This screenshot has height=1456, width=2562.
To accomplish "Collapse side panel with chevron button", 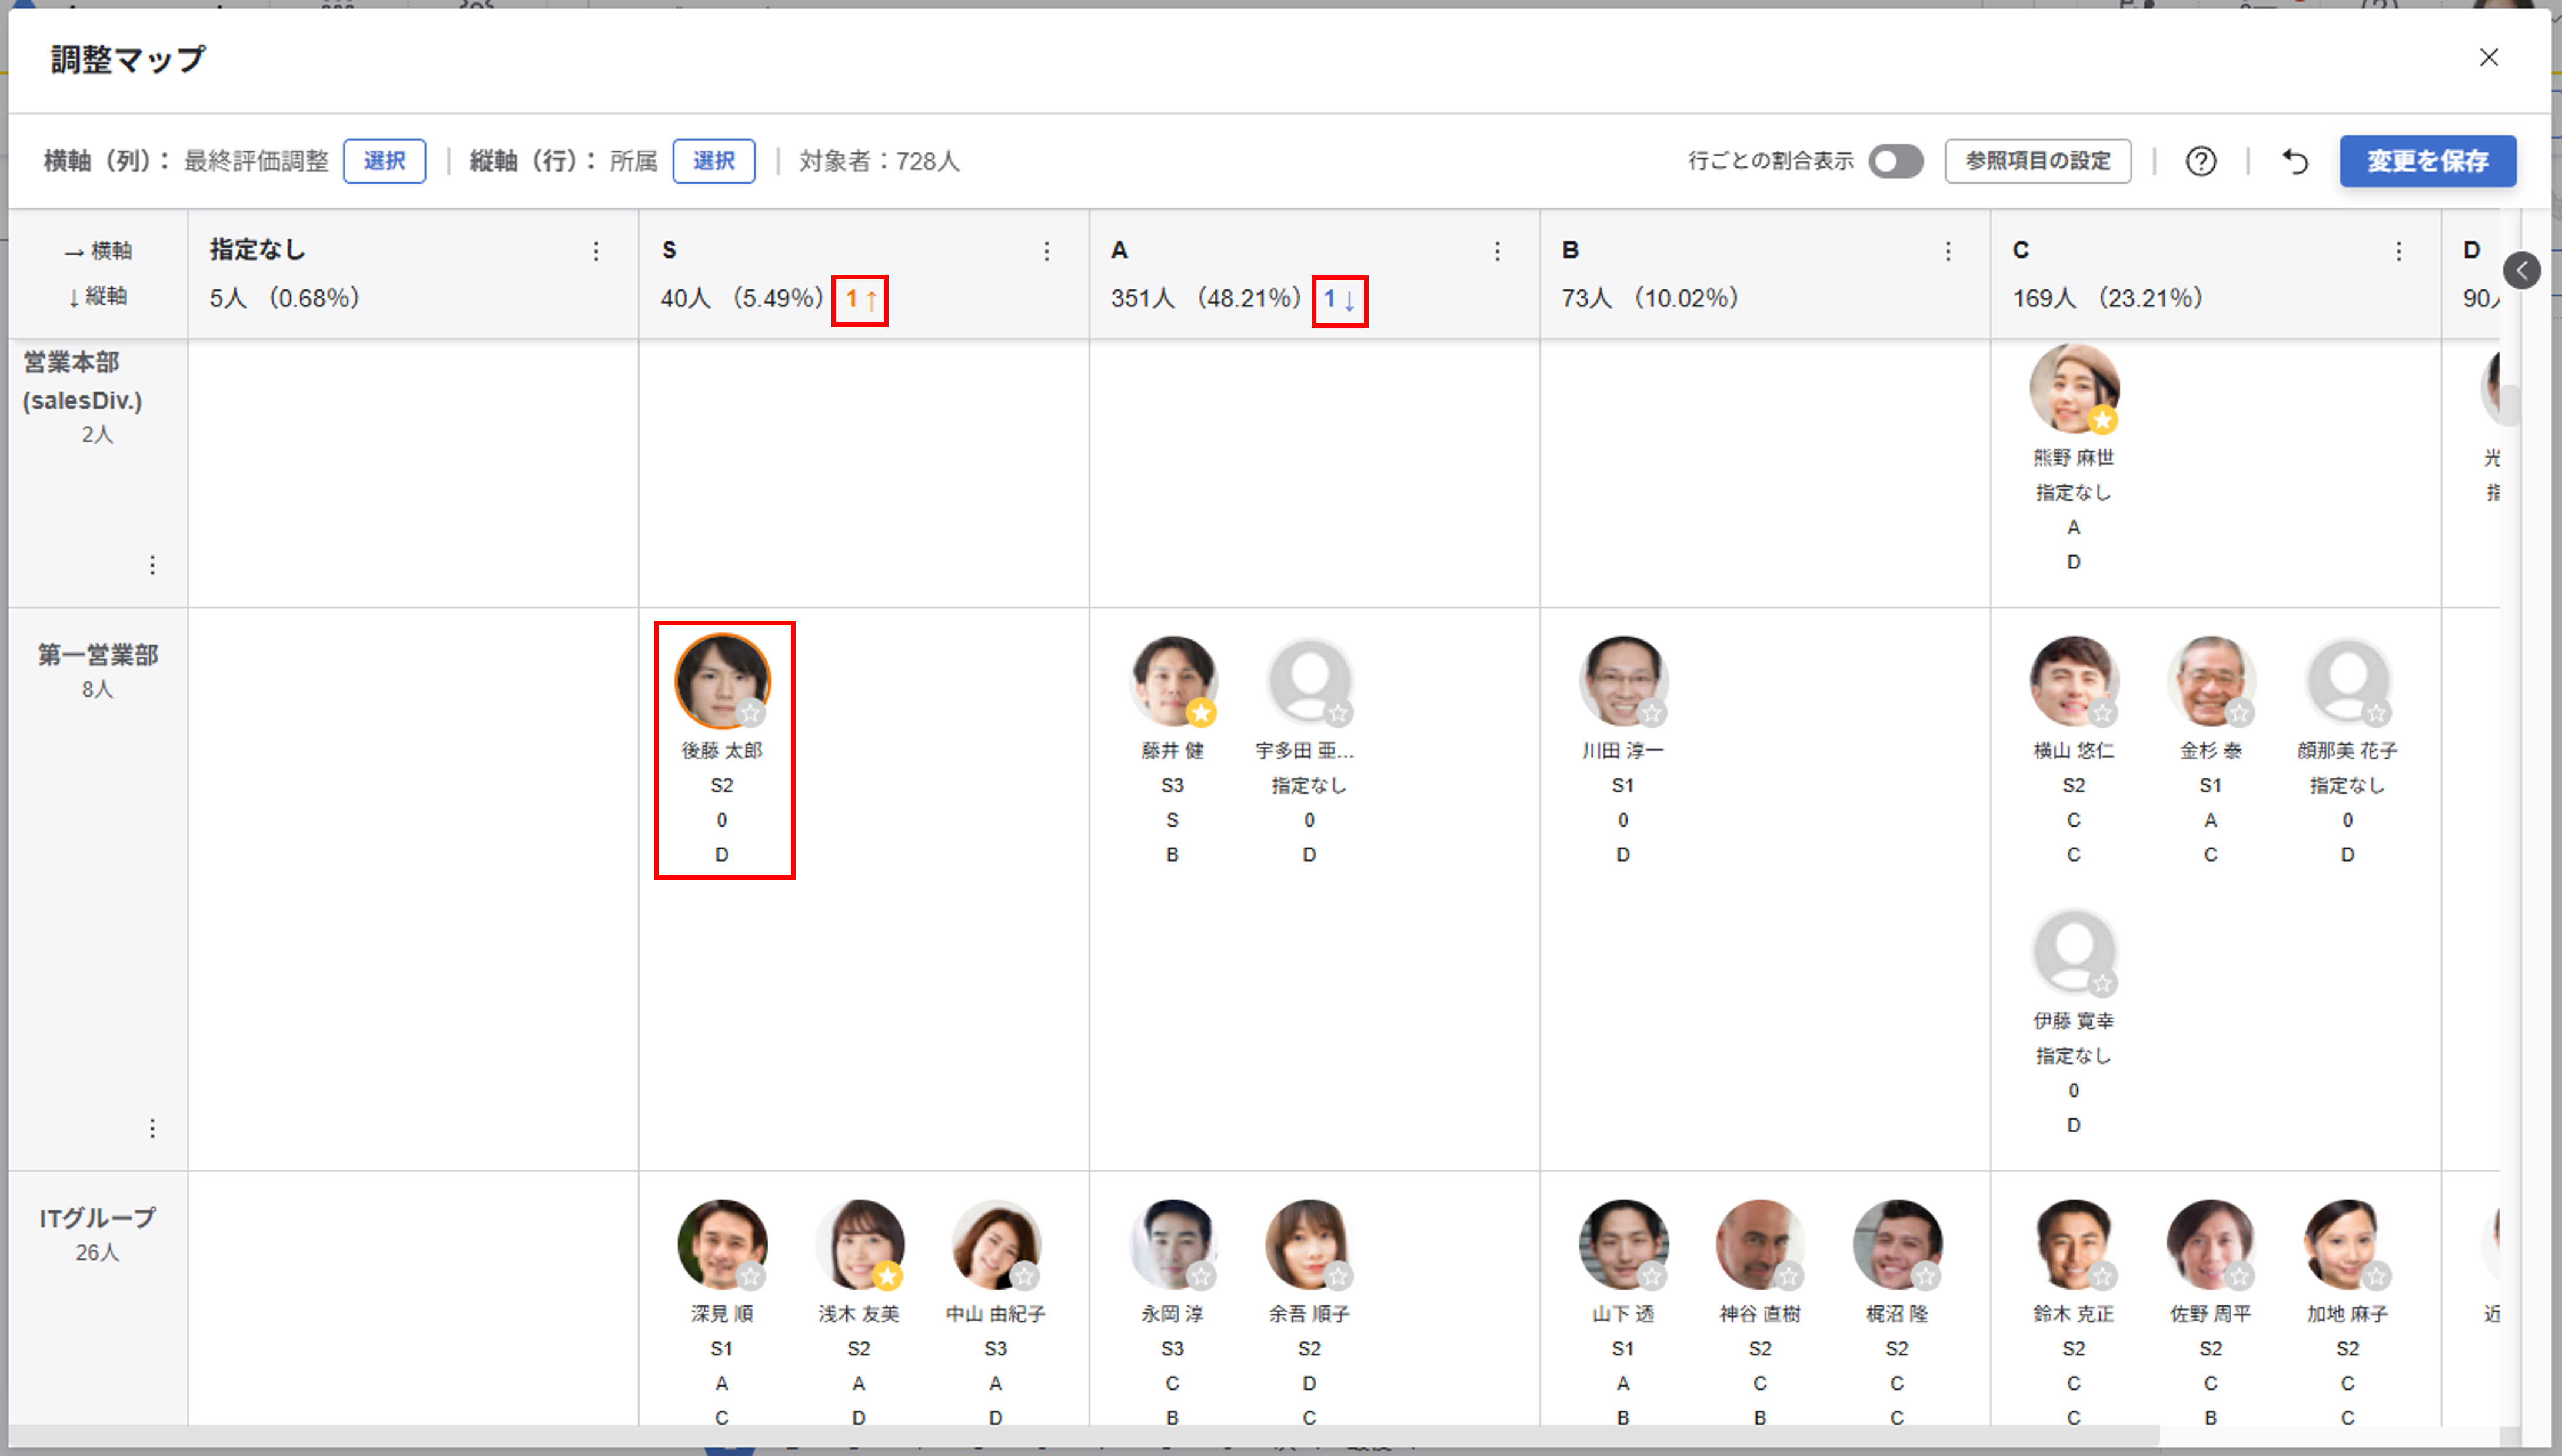I will [x=2521, y=270].
